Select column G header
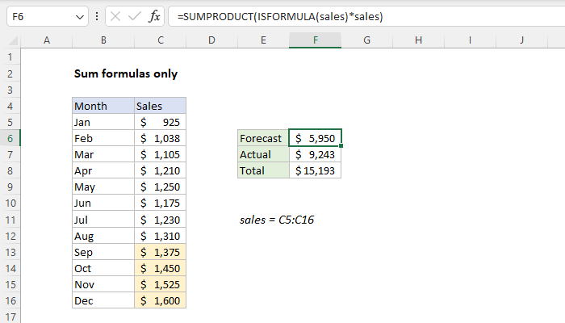Viewport: 565px width, 323px height. pyautogui.click(x=366, y=40)
